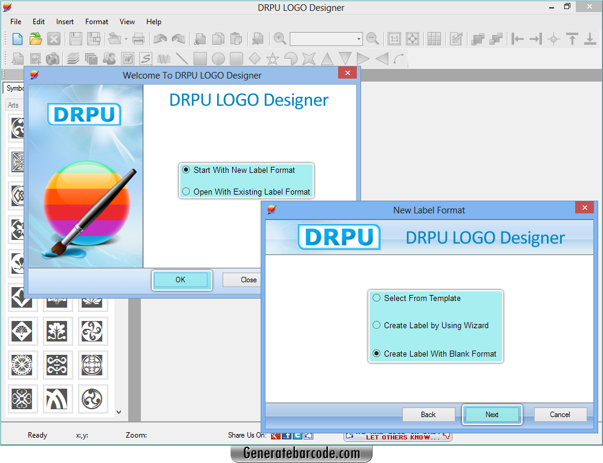Click the Open folder icon in toolbar
The width and height of the screenshot is (603, 463).
(x=36, y=39)
